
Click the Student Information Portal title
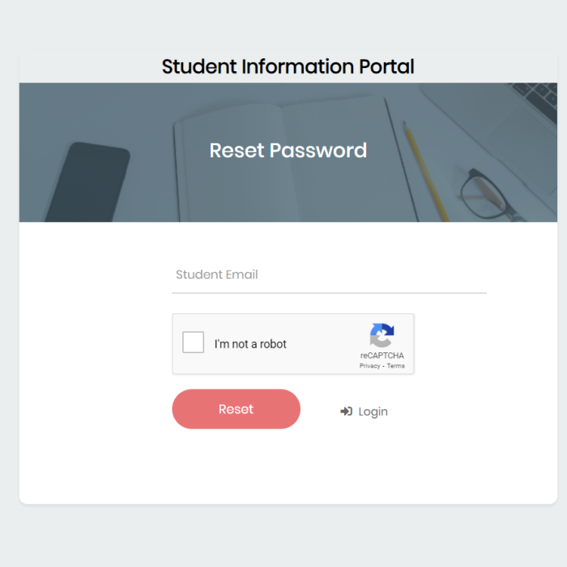[288, 66]
